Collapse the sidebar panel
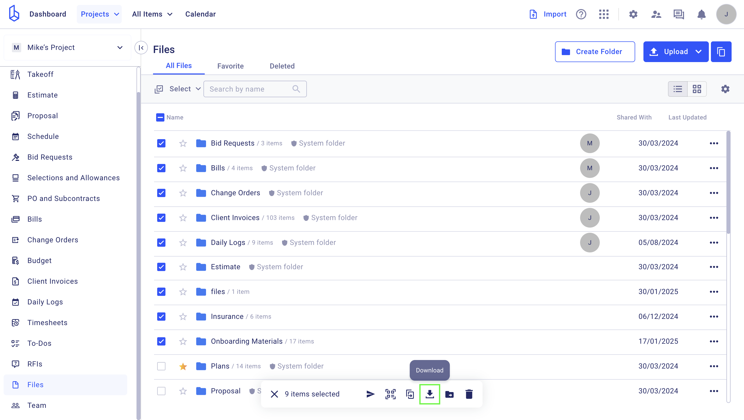 (x=141, y=48)
